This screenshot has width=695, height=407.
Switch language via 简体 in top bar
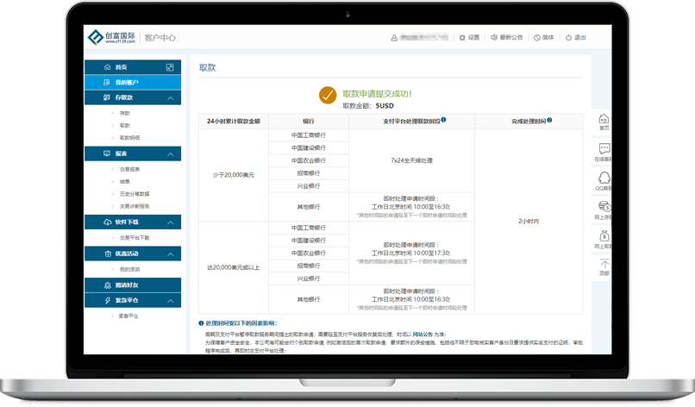coord(544,38)
